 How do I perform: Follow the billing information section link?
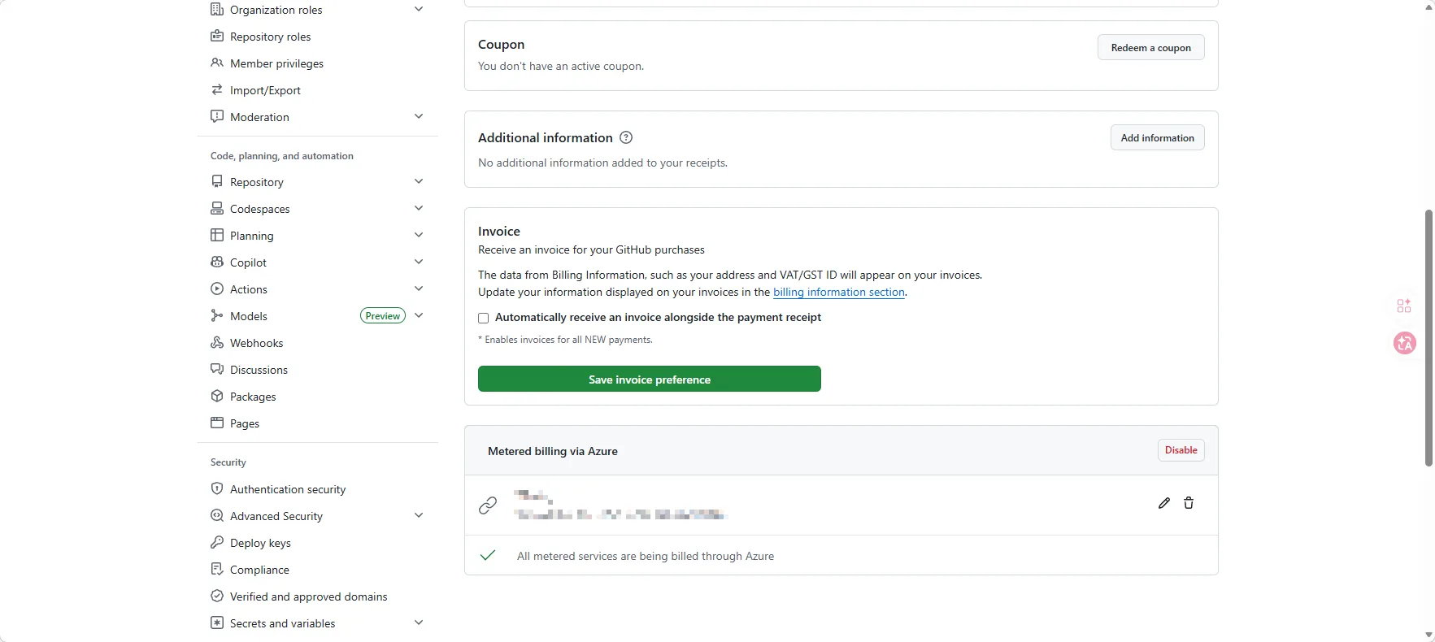coord(839,292)
